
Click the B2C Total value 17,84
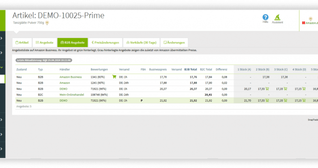[208, 77]
